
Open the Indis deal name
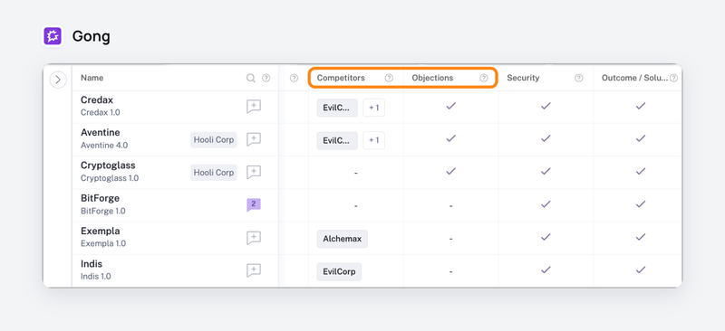pyautogui.click(x=92, y=264)
